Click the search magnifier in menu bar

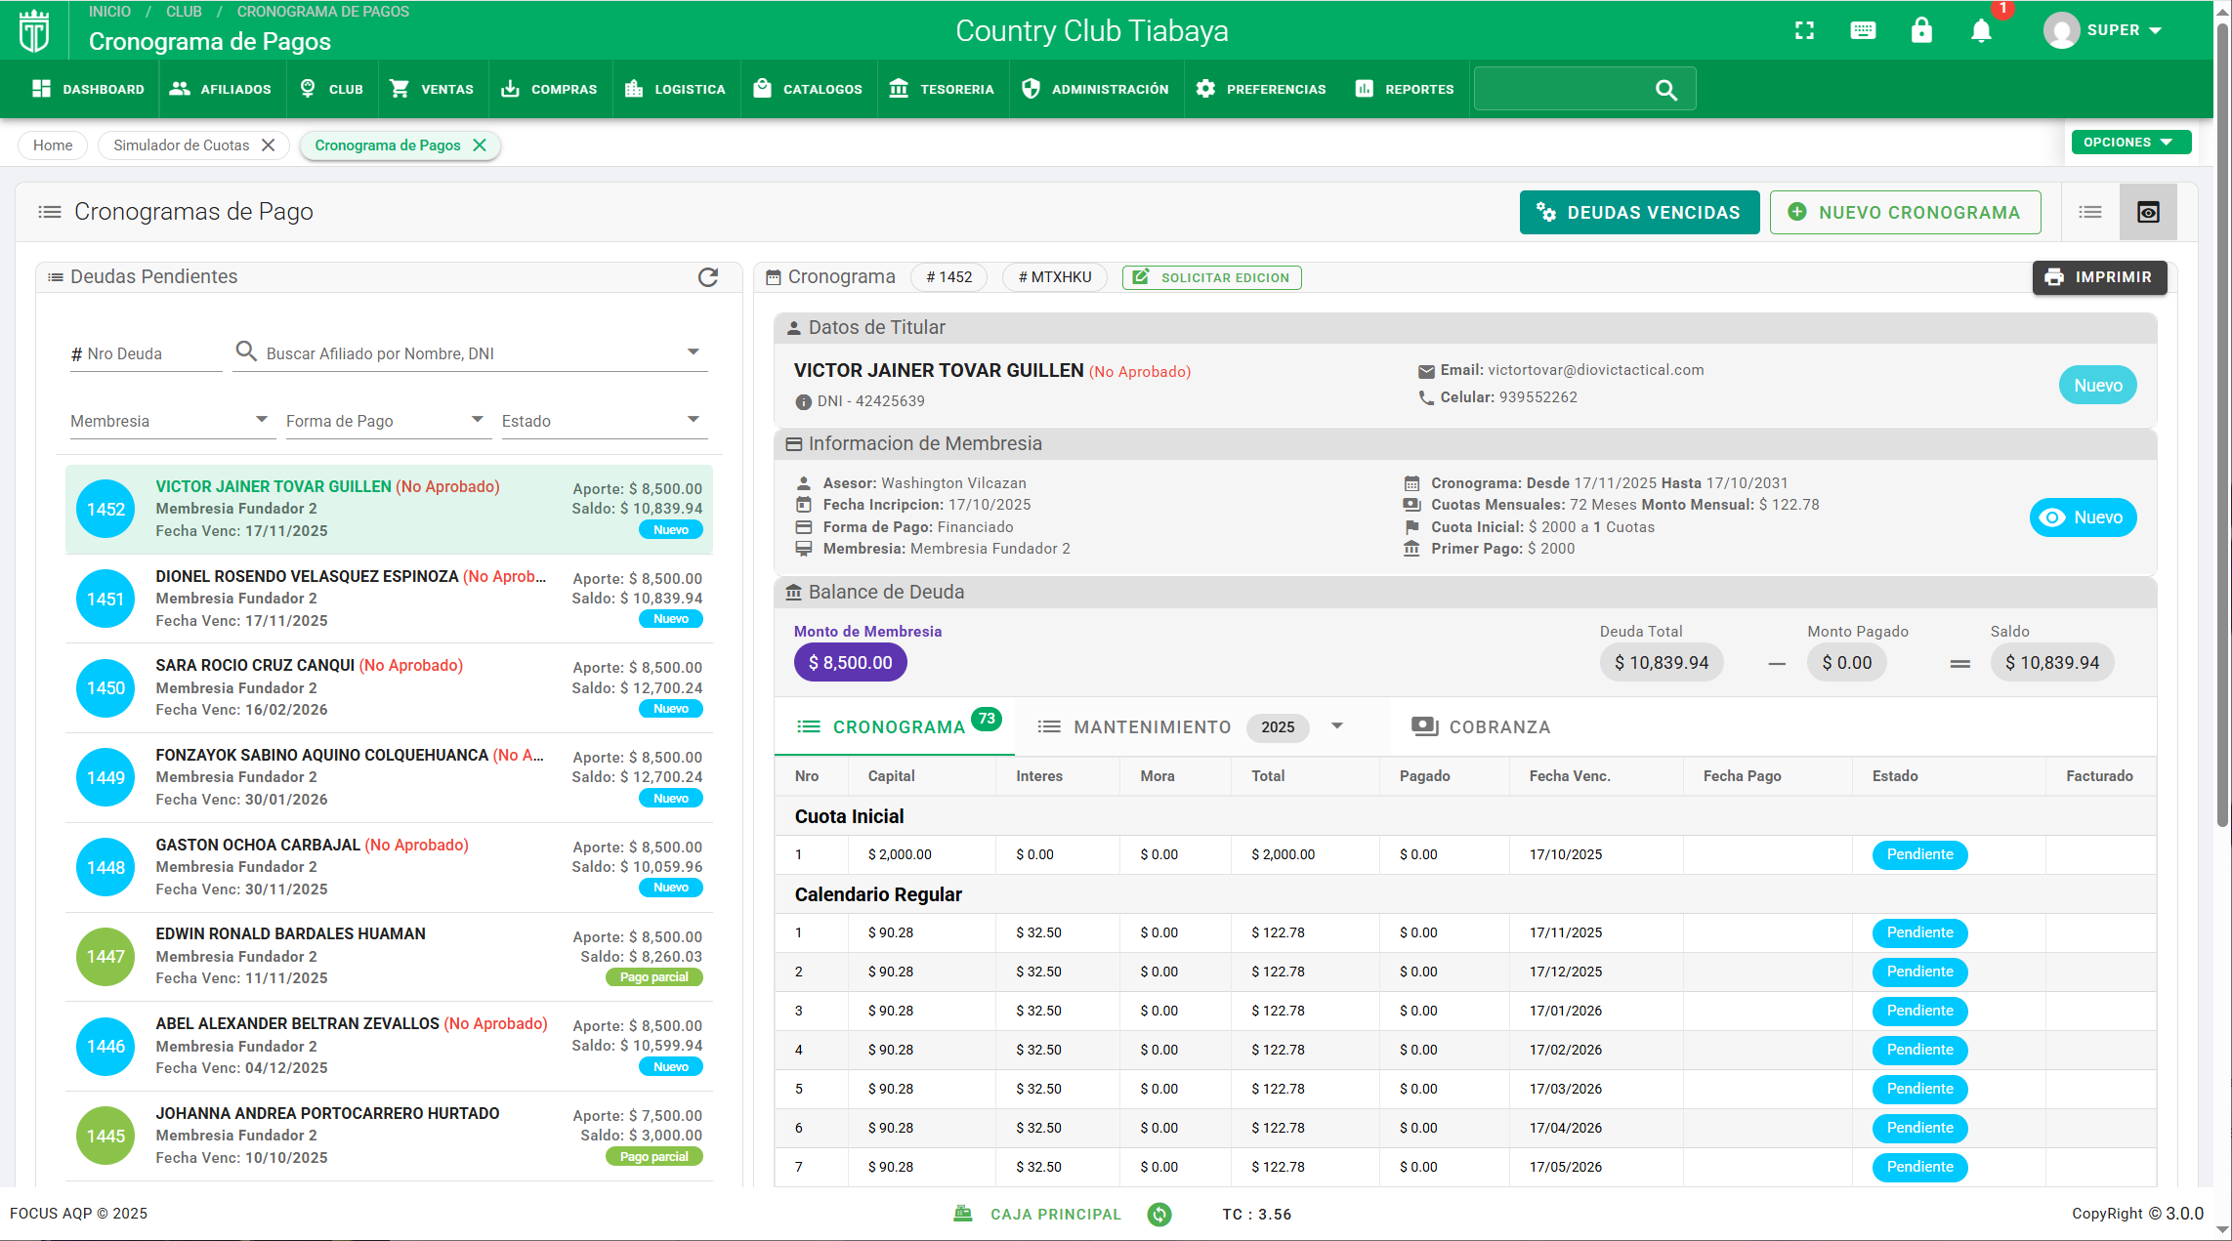tap(1666, 90)
